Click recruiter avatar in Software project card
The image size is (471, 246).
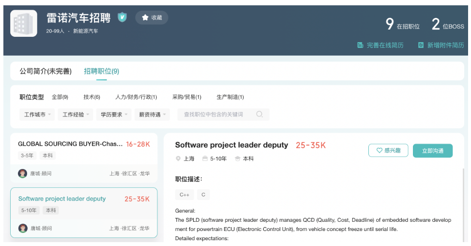23,228
